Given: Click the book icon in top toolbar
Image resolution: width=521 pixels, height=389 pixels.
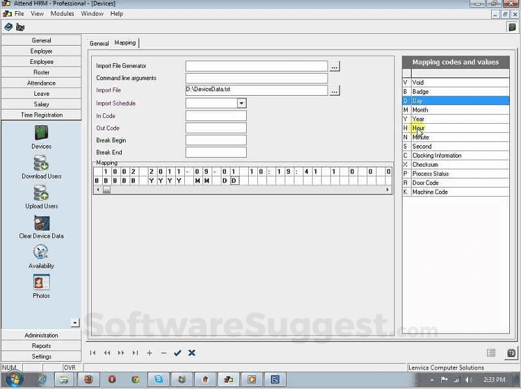Looking at the screenshot, I should click(x=8, y=27).
